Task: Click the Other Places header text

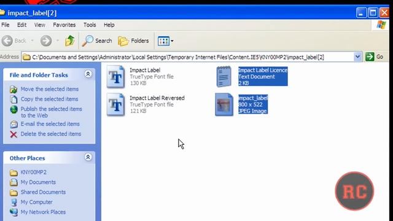Action: coord(27,158)
